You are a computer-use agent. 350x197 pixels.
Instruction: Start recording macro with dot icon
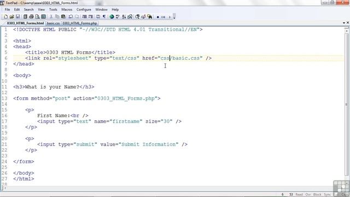158,17
